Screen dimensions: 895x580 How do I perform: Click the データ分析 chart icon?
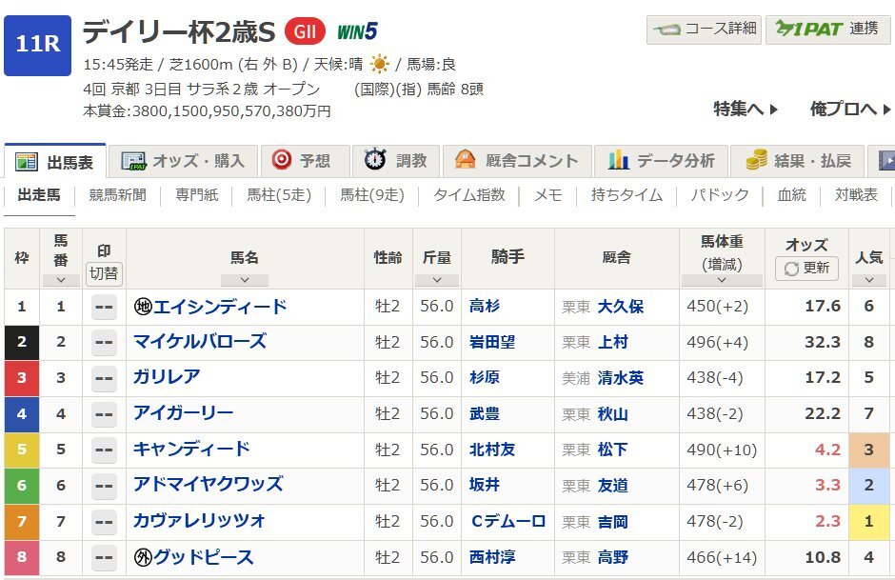(619, 160)
